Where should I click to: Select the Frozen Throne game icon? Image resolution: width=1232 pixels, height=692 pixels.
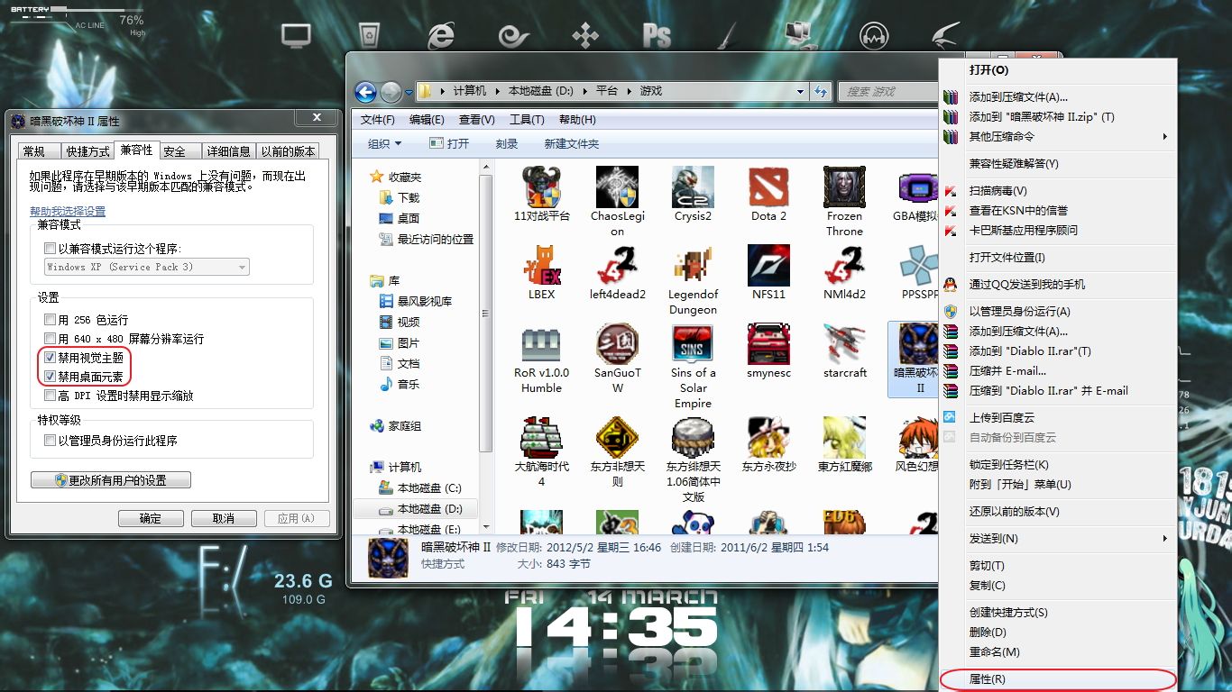pyautogui.click(x=844, y=187)
